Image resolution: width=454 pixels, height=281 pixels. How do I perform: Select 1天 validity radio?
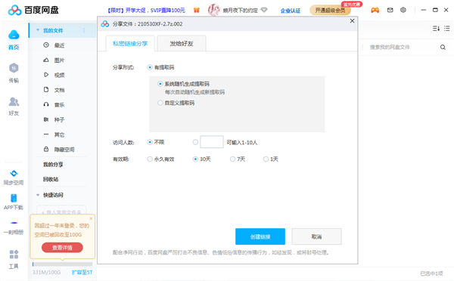point(266,159)
